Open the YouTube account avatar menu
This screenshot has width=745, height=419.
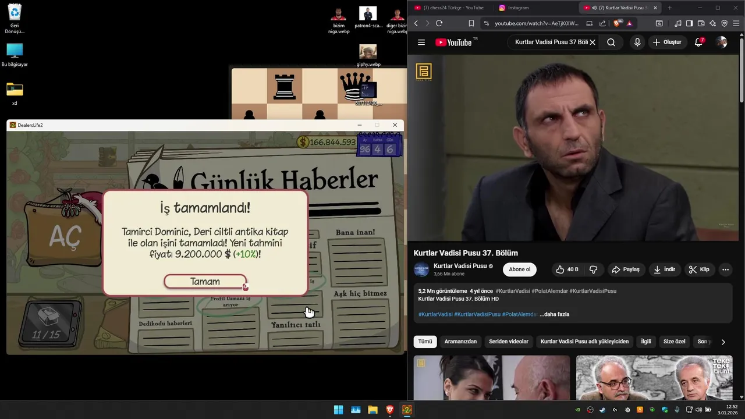coord(722,42)
